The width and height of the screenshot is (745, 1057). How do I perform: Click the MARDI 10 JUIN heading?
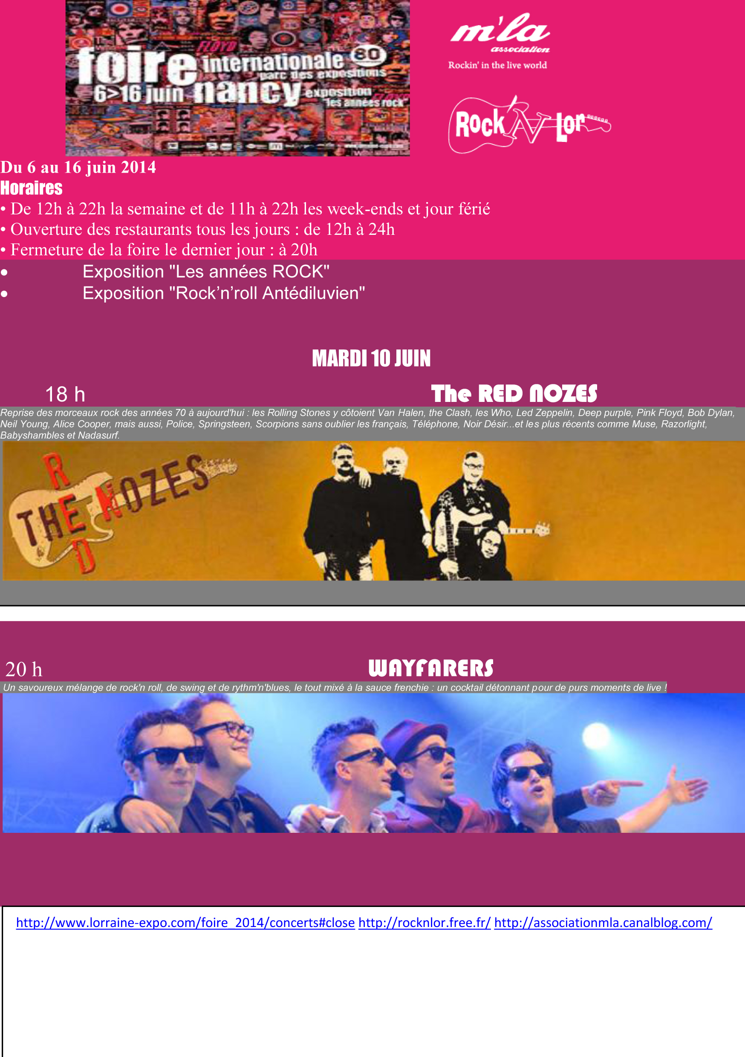[x=371, y=358]
